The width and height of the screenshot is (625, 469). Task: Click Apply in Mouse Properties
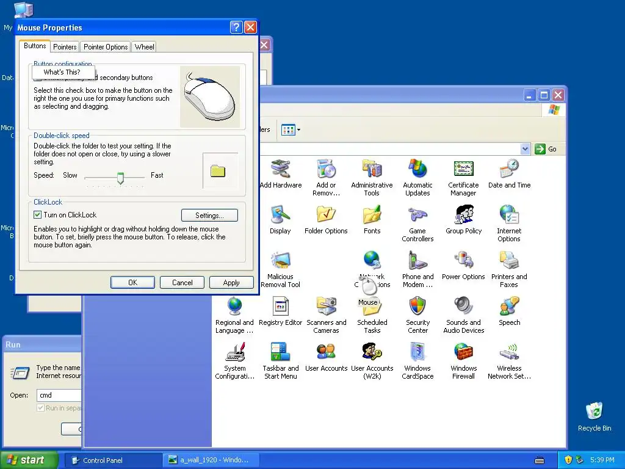pos(231,282)
